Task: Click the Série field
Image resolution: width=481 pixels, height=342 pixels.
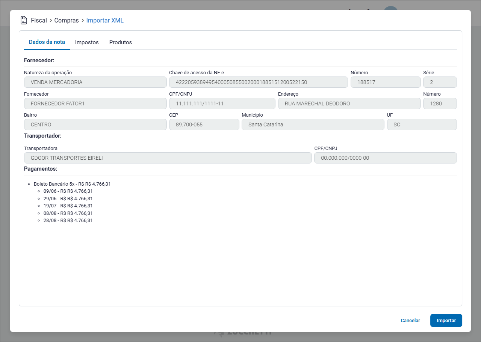Action: 440,82
